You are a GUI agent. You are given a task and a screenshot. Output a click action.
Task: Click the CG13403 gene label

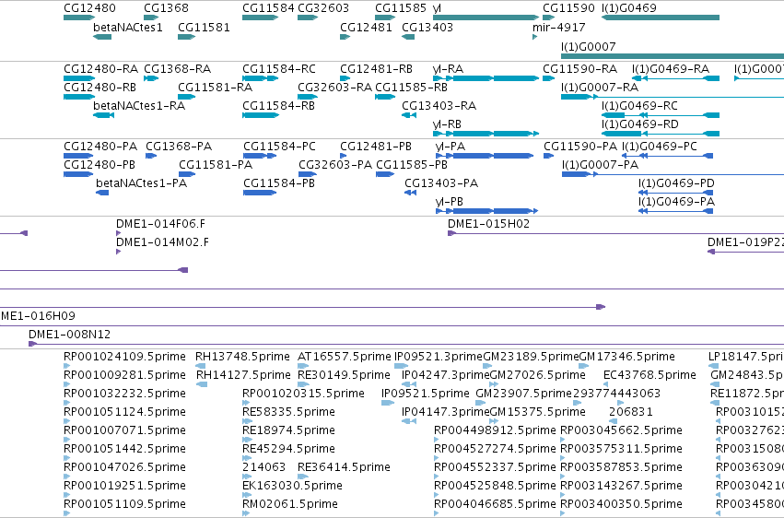(427, 27)
